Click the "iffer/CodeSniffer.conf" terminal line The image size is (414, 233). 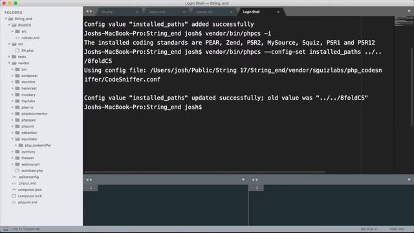[x=122, y=80]
